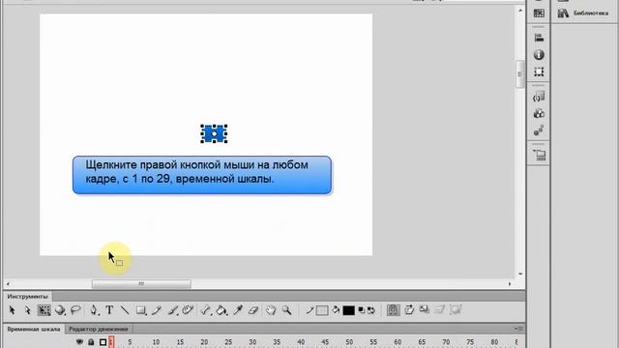Open the Components panel icon
This screenshot has width=619, height=348.
click(539, 114)
